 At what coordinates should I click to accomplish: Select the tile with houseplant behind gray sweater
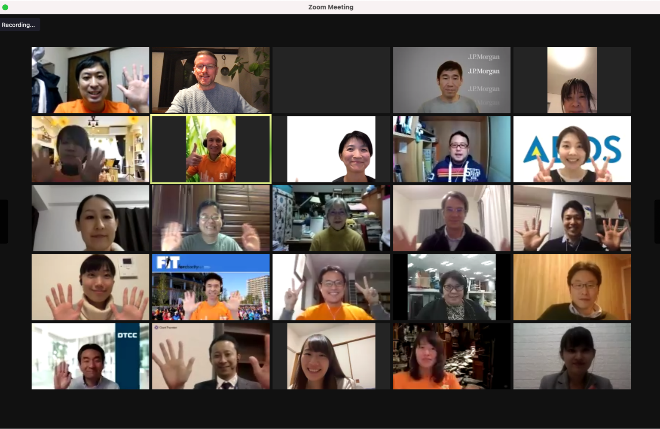(211, 80)
